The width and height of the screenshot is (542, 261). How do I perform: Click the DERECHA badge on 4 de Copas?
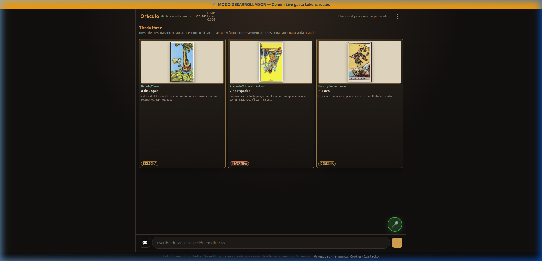(150, 163)
